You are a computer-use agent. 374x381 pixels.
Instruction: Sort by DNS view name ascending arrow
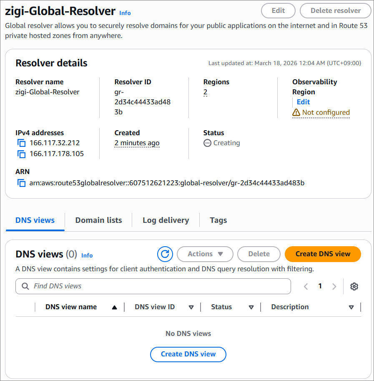tap(115, 308)
